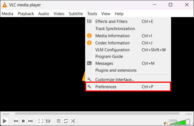The width and height of the screenshot is (194, 126).
Task: Select Track Synchronization entry
Action: [128, 29]
